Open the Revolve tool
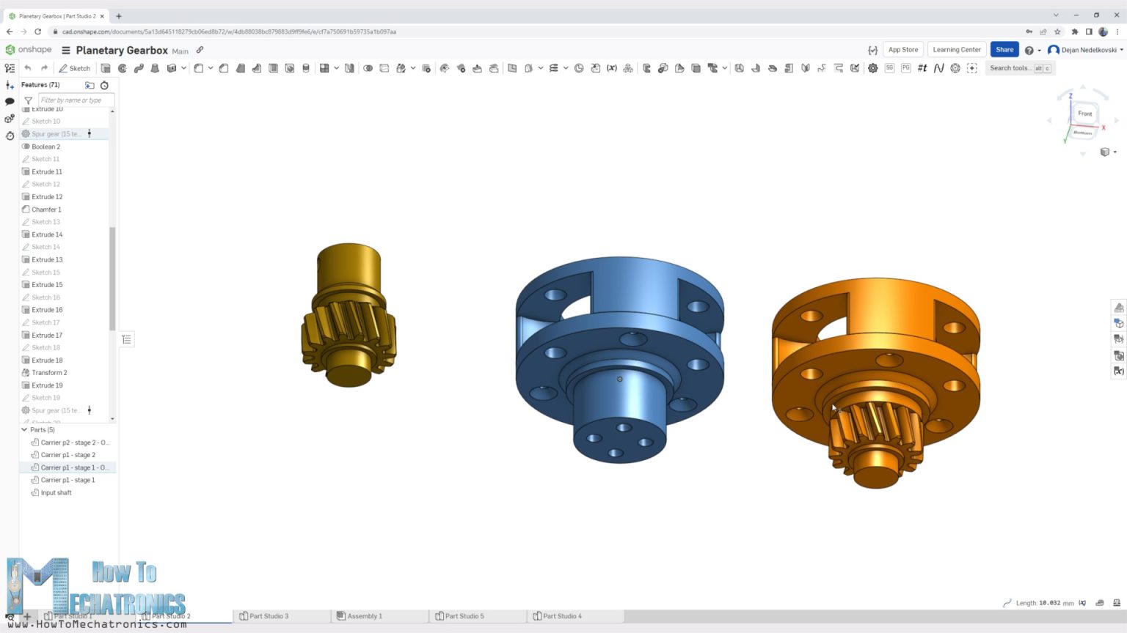 [x=122, y=67]
